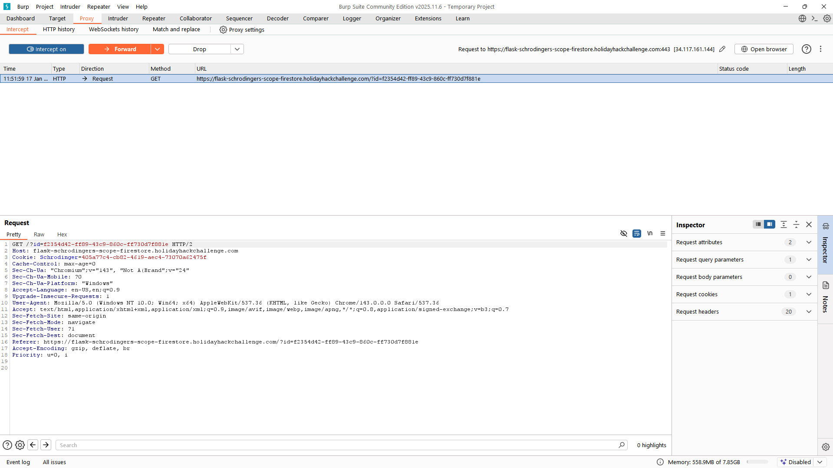The image size is (833, 468).
Task: Open search settings gear at bottom left
Action: [20, 445]
